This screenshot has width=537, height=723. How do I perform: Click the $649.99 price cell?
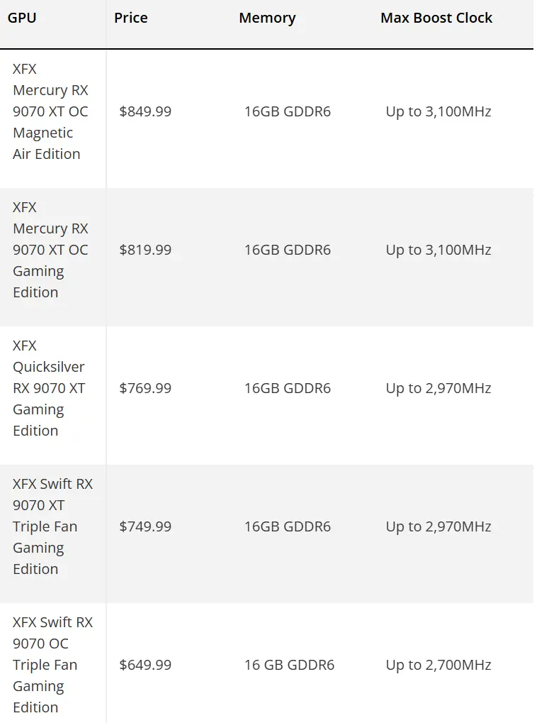point(145,665)
